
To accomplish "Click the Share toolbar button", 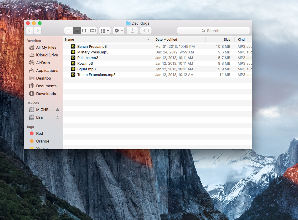I will pos(132,31).
